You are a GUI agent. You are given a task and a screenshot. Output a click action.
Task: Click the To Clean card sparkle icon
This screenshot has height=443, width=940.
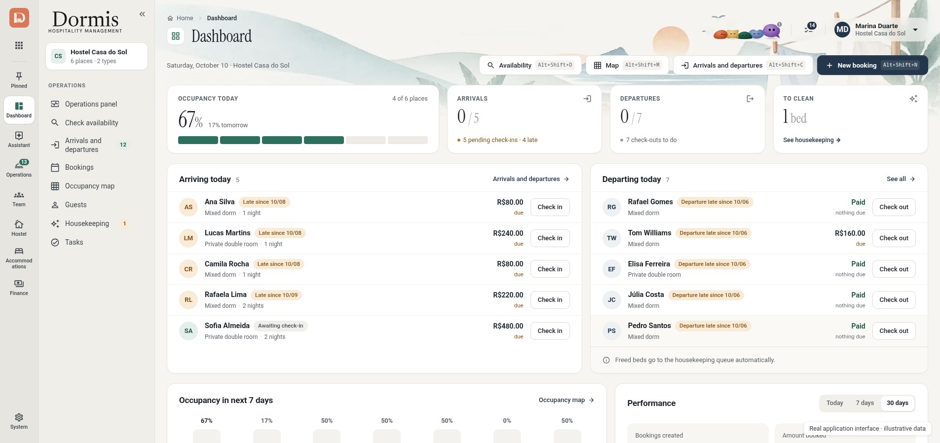point(913,99)
